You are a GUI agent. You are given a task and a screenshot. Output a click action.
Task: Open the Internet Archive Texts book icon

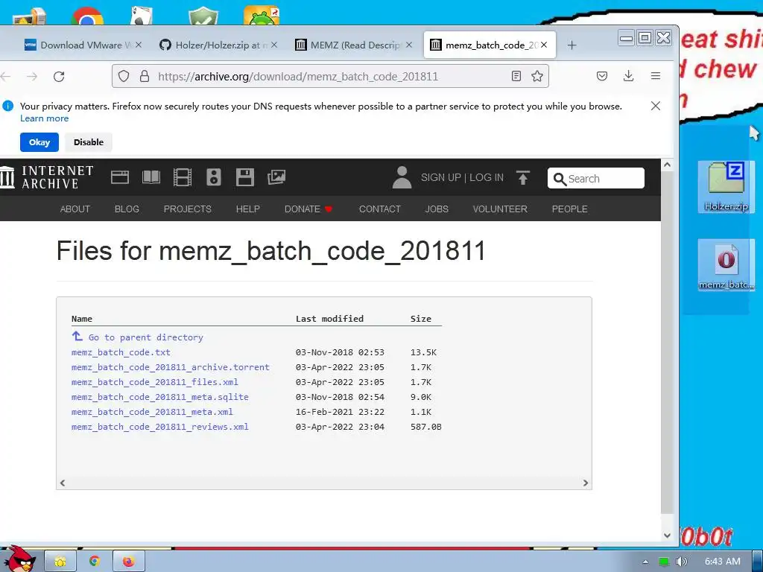151,177
